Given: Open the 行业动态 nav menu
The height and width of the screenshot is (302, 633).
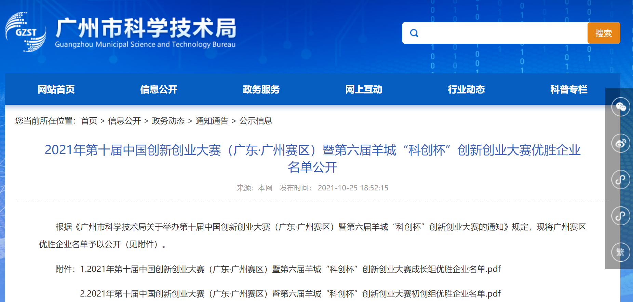Looking at the screenshot, I should [466, 89].
